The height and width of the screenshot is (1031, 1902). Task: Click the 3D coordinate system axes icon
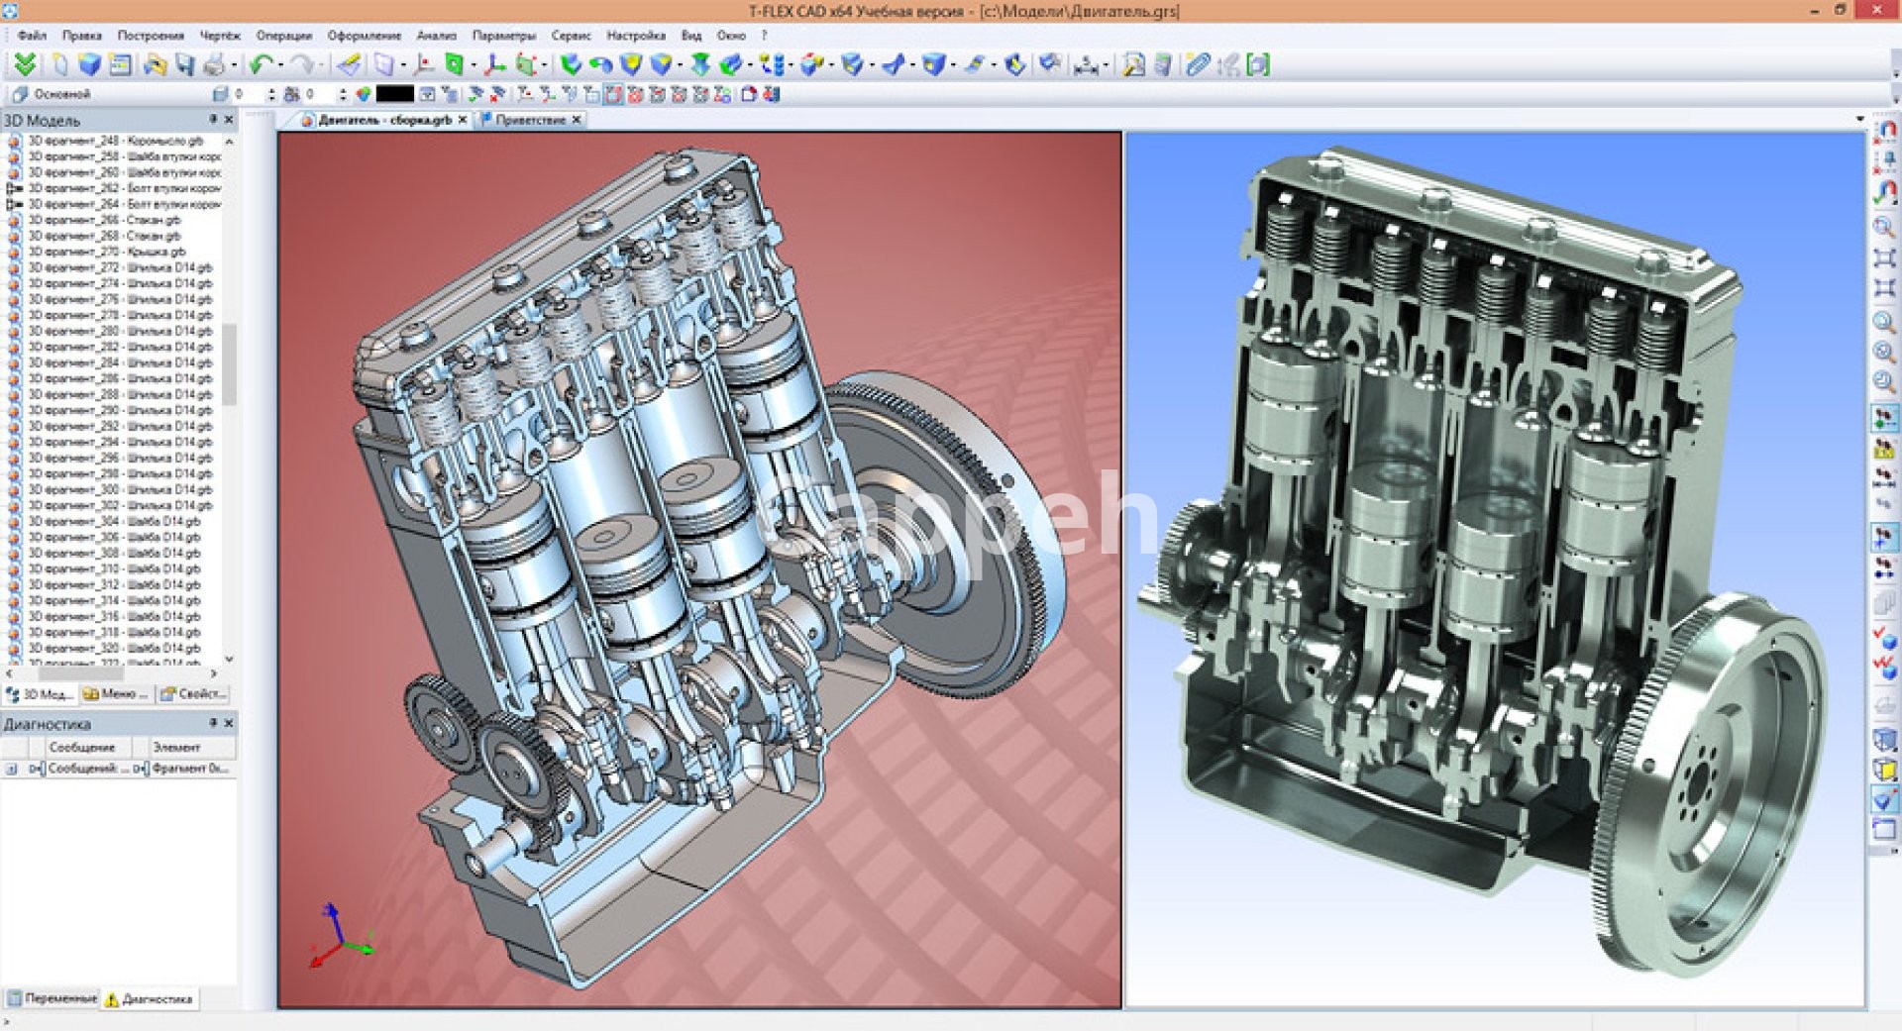pos(493,65)
